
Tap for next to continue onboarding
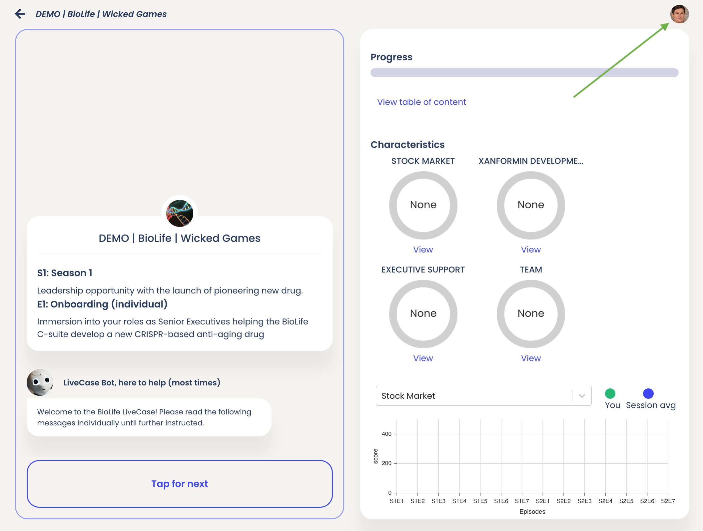click(179, 484)
